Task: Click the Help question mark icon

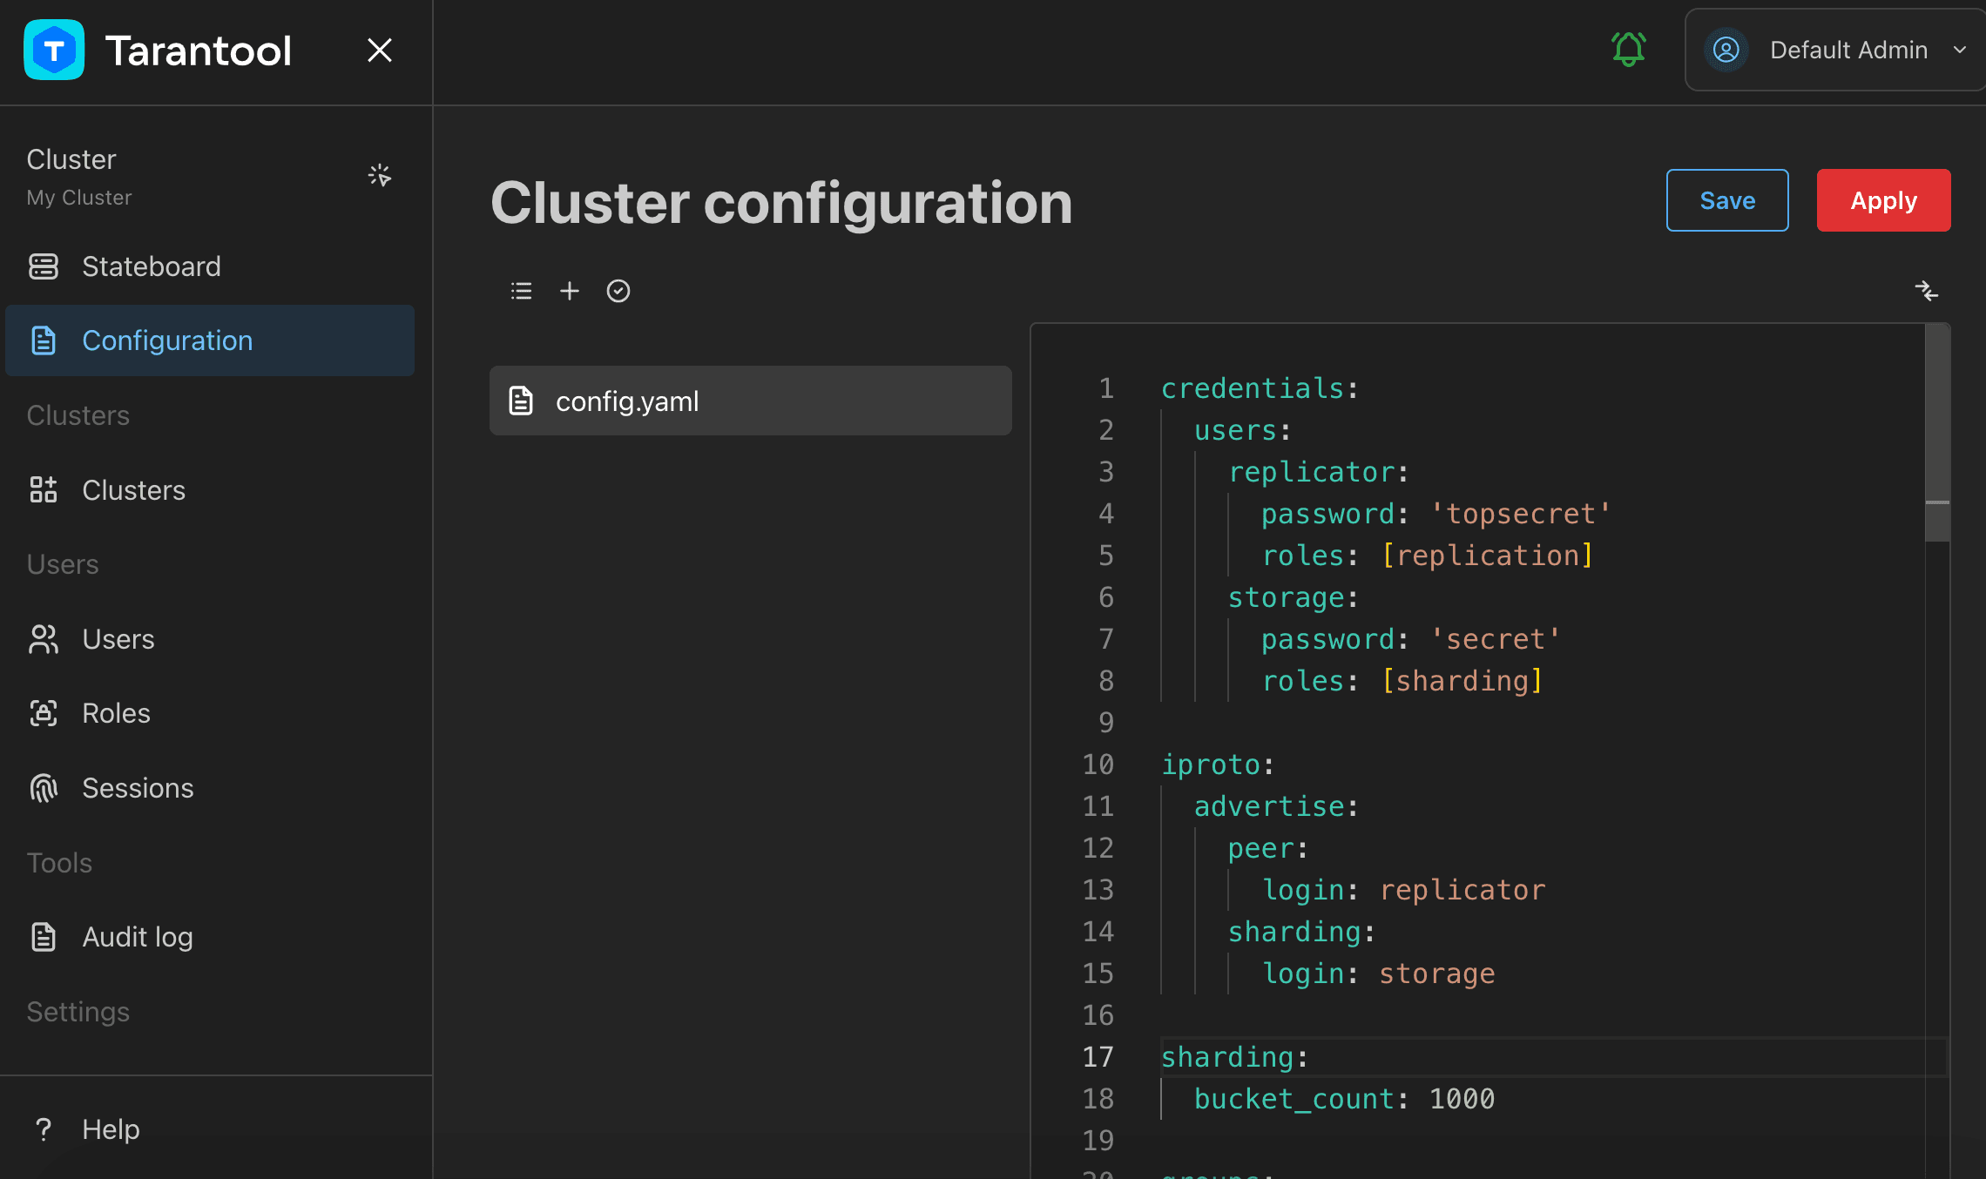Action: pyautogui.click(x=43, y=1129)
